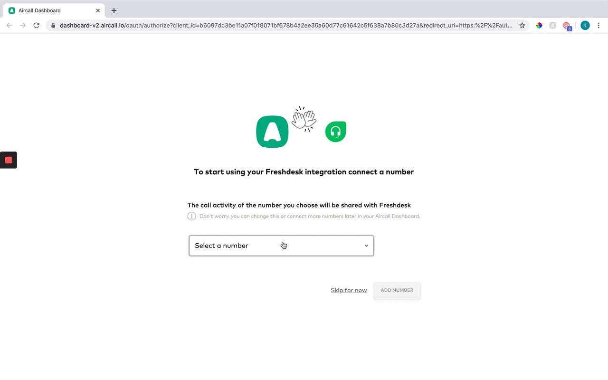This screenshot has height=380, width=608.
Task: Expand the number list with the chevron arrow
Action: tap(366, 246)
